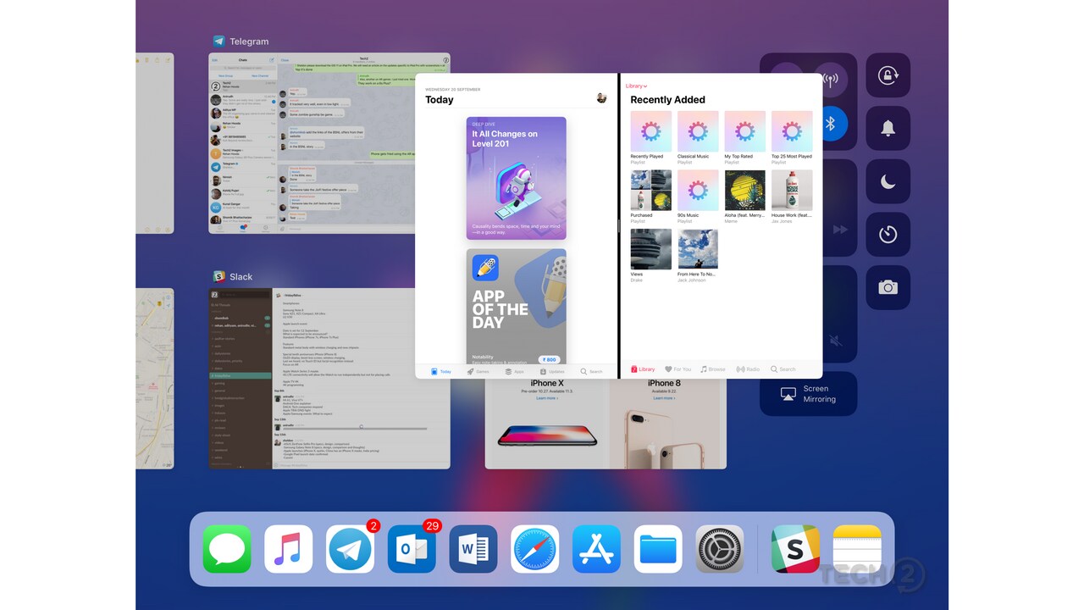Open the Purchased playlist
Viewport: 1084px width, 610px height.
(x=650, y=197)
